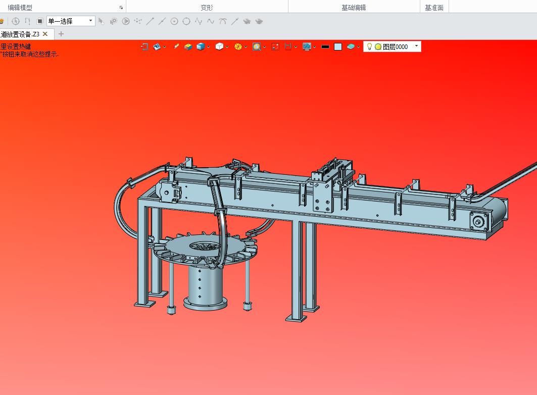Click the circular cursor pick icon
This screenshot has width=537, height=395.
click(x=16, y=21)
